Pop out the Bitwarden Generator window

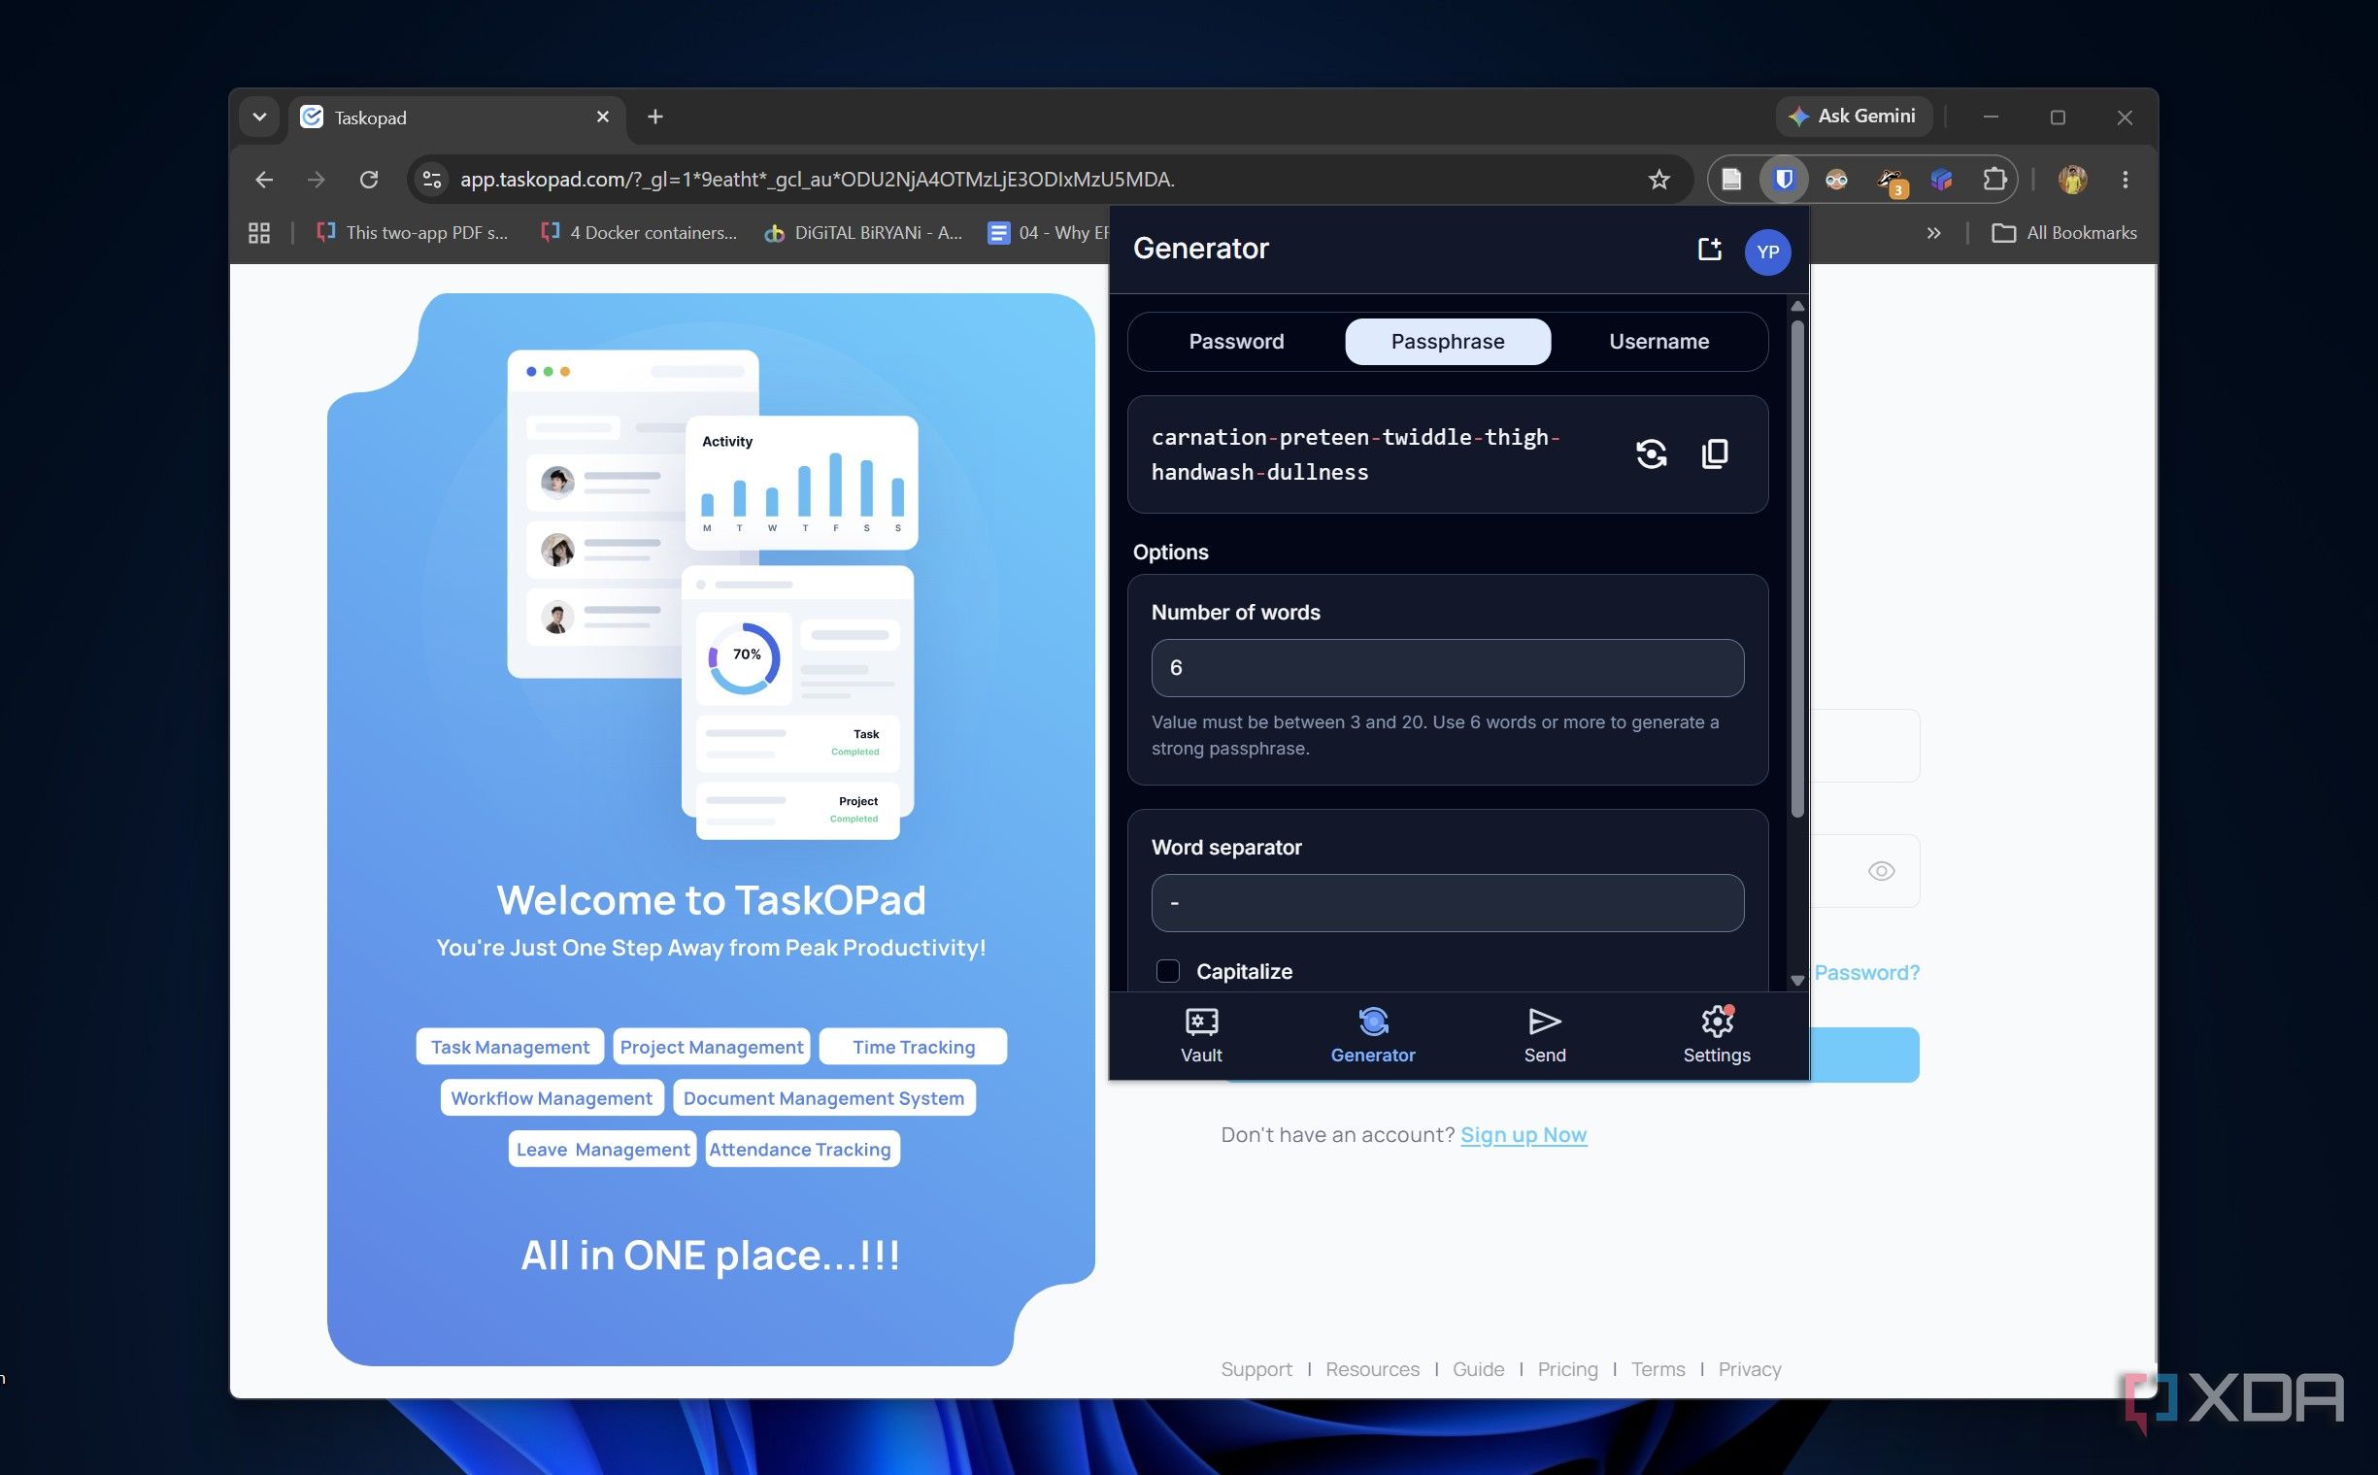click(1709, 250)
